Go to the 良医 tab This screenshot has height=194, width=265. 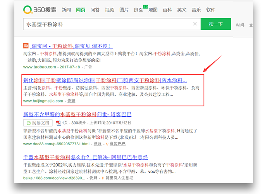point(138,10)
